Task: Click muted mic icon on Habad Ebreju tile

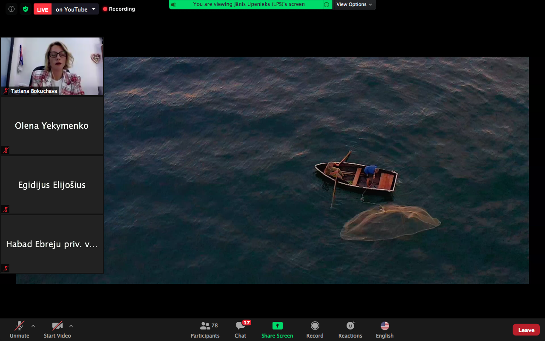Action: (x=6, y=268)
